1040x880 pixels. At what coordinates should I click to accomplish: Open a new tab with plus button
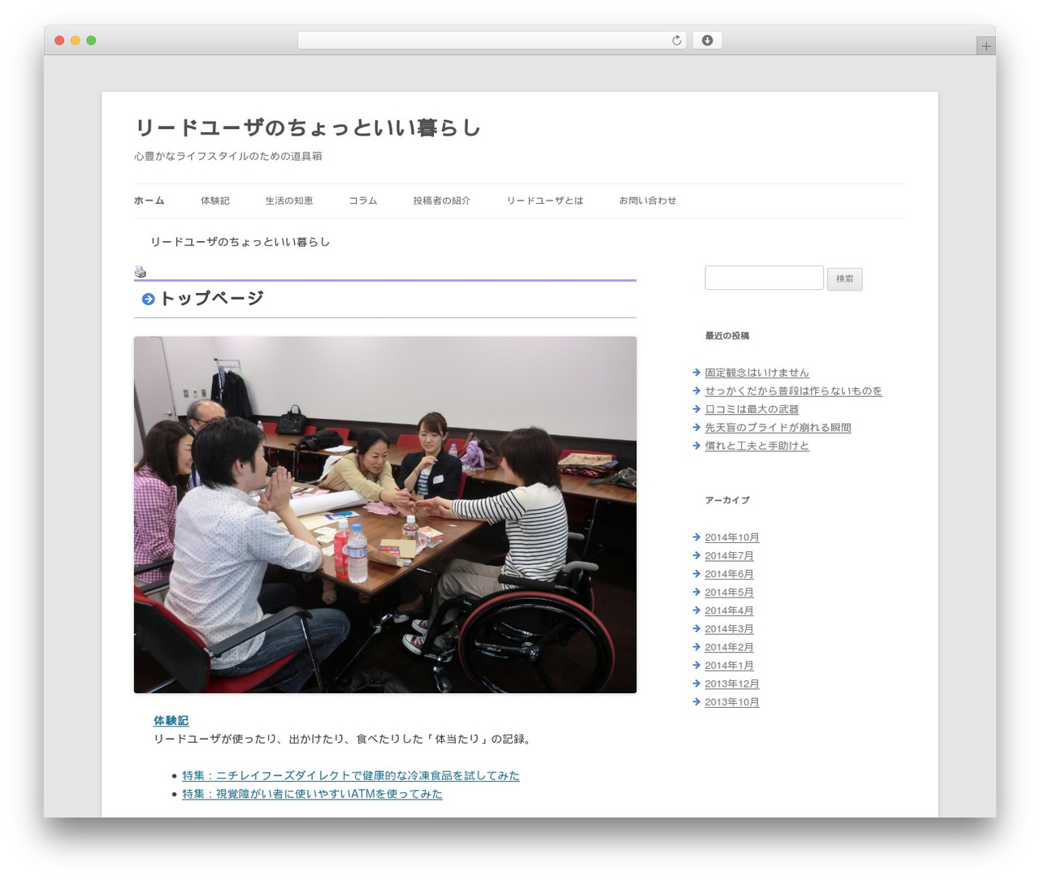986,46
